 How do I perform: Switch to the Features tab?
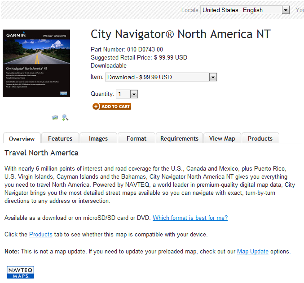[60, 138]
